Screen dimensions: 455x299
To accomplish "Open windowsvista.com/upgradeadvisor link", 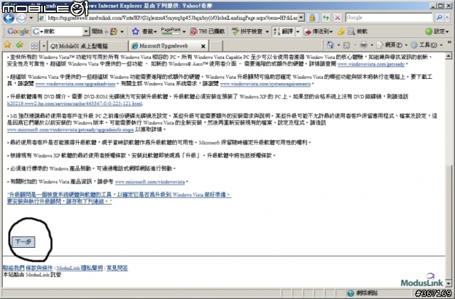I will [x=75, y=84].
